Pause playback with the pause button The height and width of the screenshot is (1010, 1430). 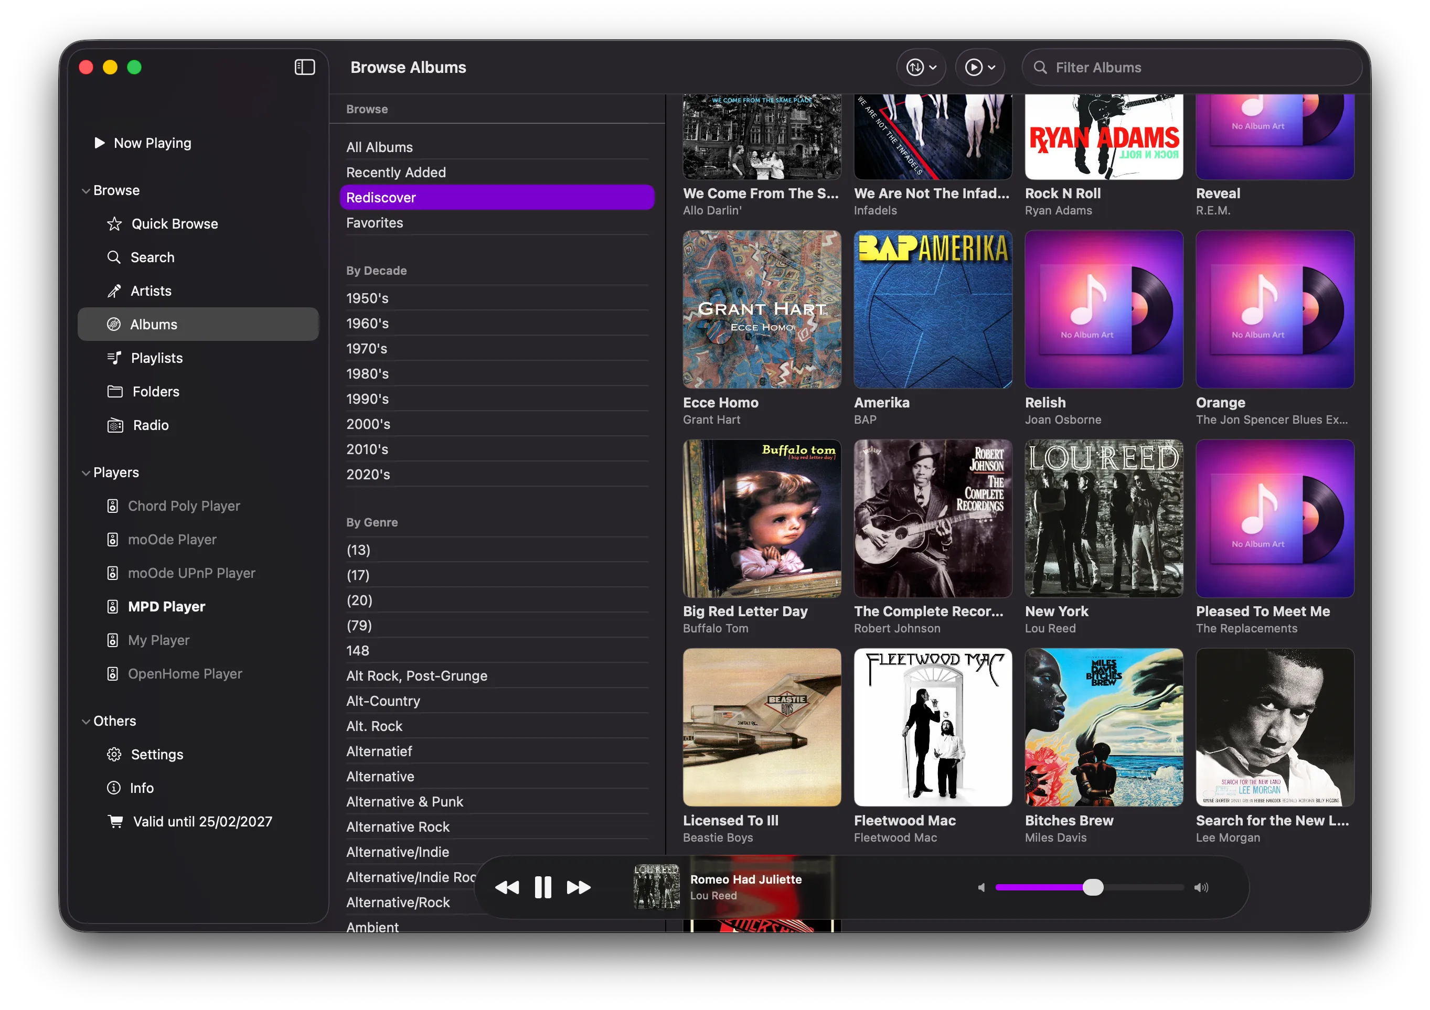(542, 887)
